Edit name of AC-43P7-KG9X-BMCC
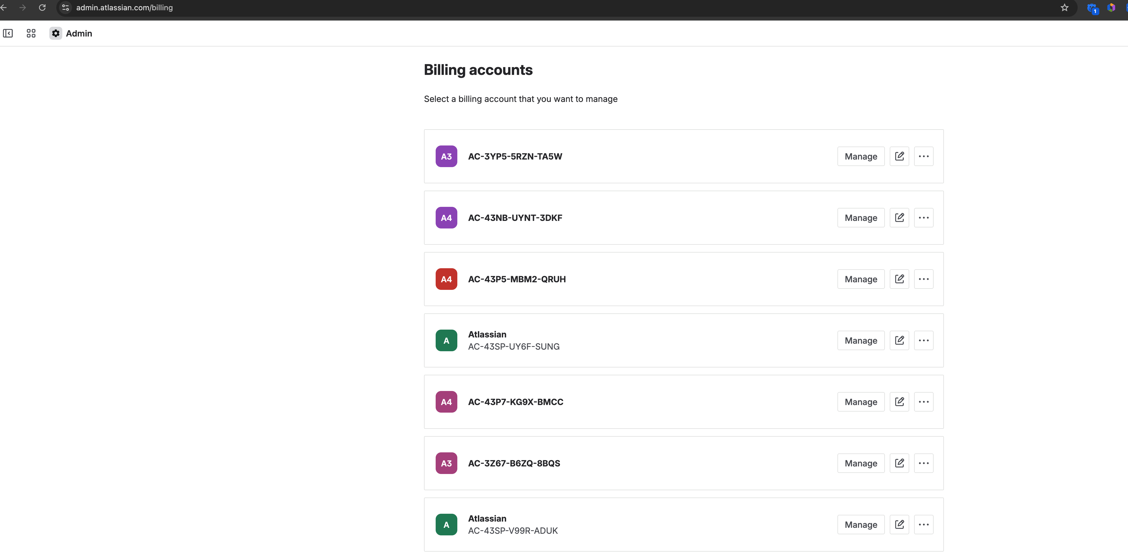This screenshot has height=557, width=1128. coord(899,402)
